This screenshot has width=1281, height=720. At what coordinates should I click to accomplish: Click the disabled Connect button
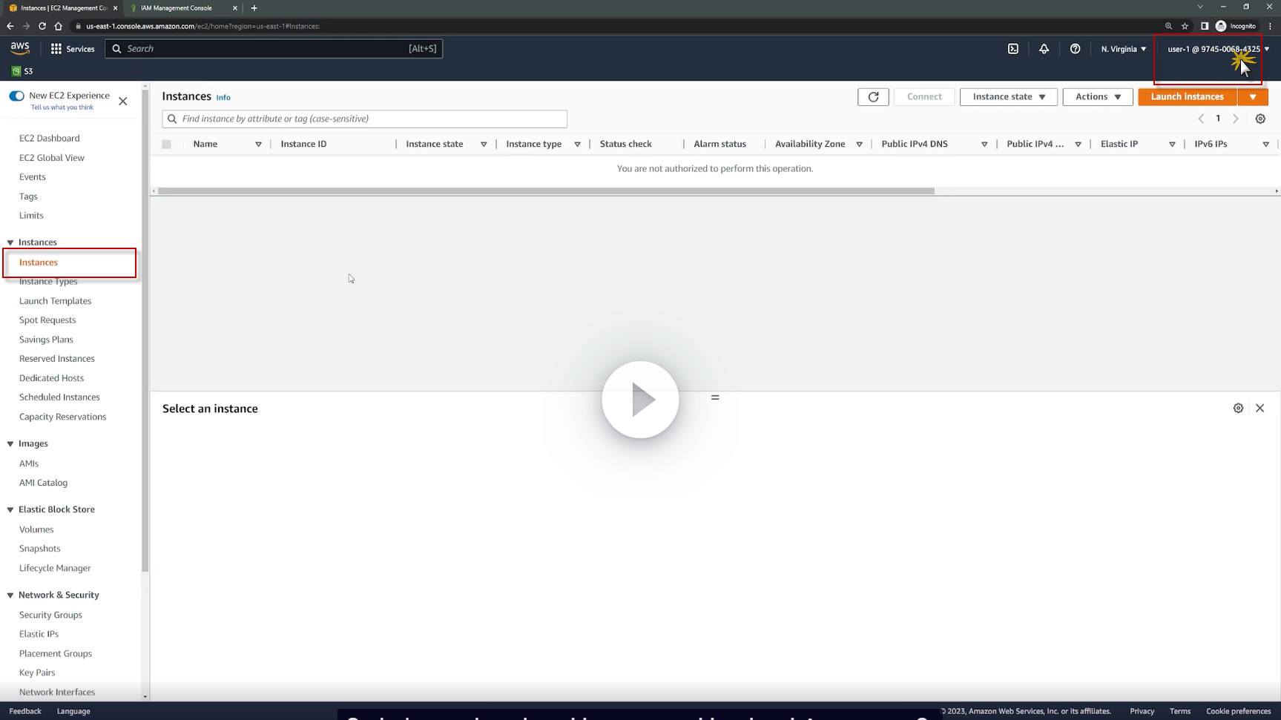coord(924,97)
